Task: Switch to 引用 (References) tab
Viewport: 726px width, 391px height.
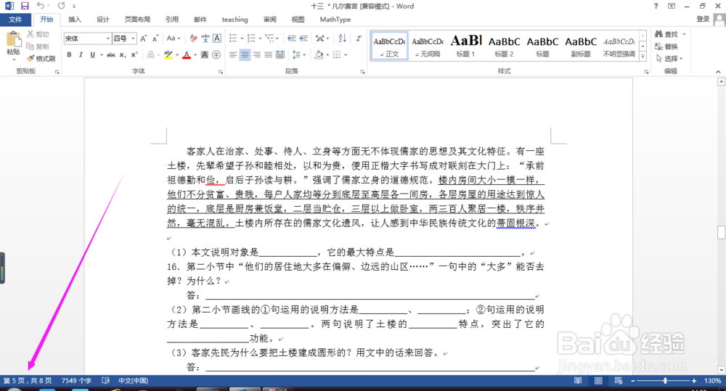Action: coord(172,20)
